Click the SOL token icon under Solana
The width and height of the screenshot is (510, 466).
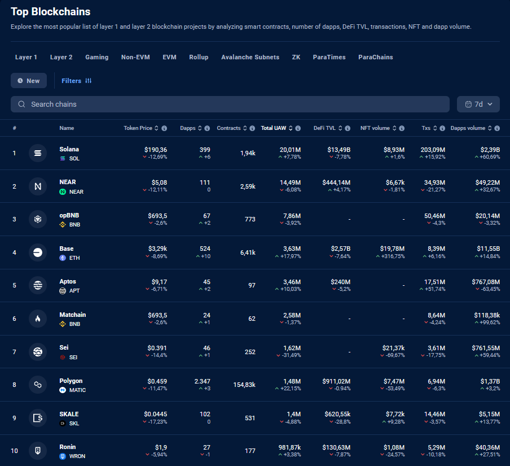63,159
